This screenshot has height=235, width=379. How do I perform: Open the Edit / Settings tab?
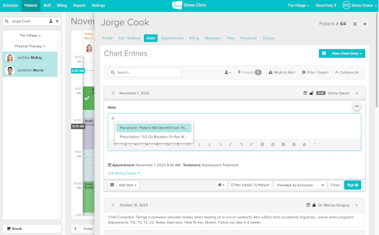[x=129, y=38]
